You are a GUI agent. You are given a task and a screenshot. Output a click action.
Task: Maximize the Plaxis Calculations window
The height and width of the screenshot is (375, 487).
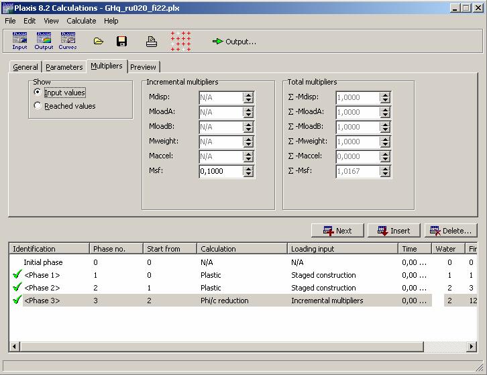click(466, 8)
